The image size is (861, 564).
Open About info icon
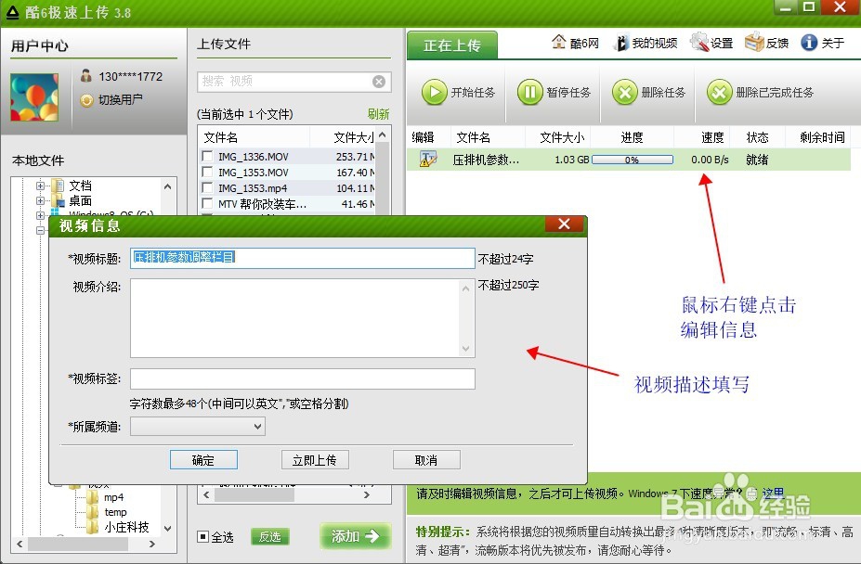click(809, 43)
